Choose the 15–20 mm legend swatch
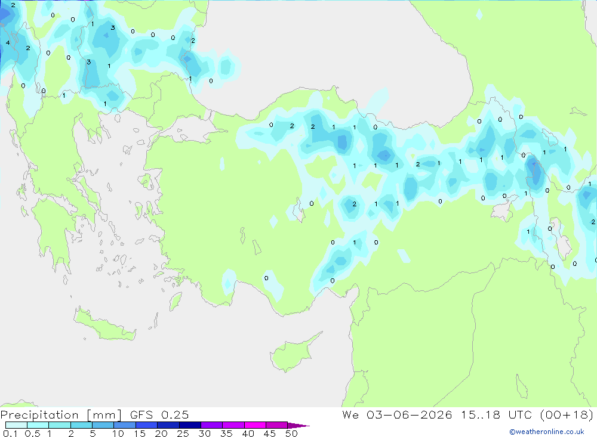Screen dimensions: 597x437 (x=147, y=425)
